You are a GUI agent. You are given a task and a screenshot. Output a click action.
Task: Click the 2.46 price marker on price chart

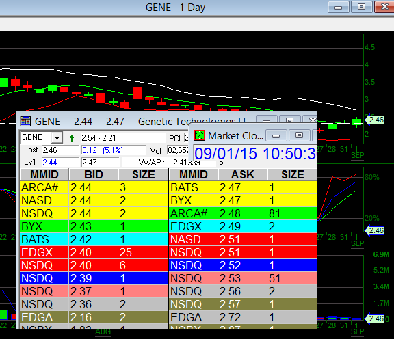click(374, 120)
